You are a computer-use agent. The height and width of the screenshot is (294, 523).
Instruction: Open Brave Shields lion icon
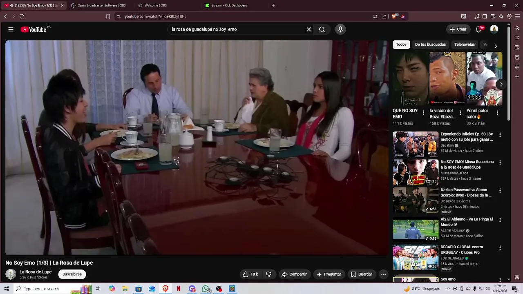[394, 16]
